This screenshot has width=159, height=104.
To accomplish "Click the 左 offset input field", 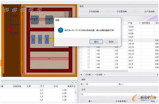I will (x=101, y=84).
